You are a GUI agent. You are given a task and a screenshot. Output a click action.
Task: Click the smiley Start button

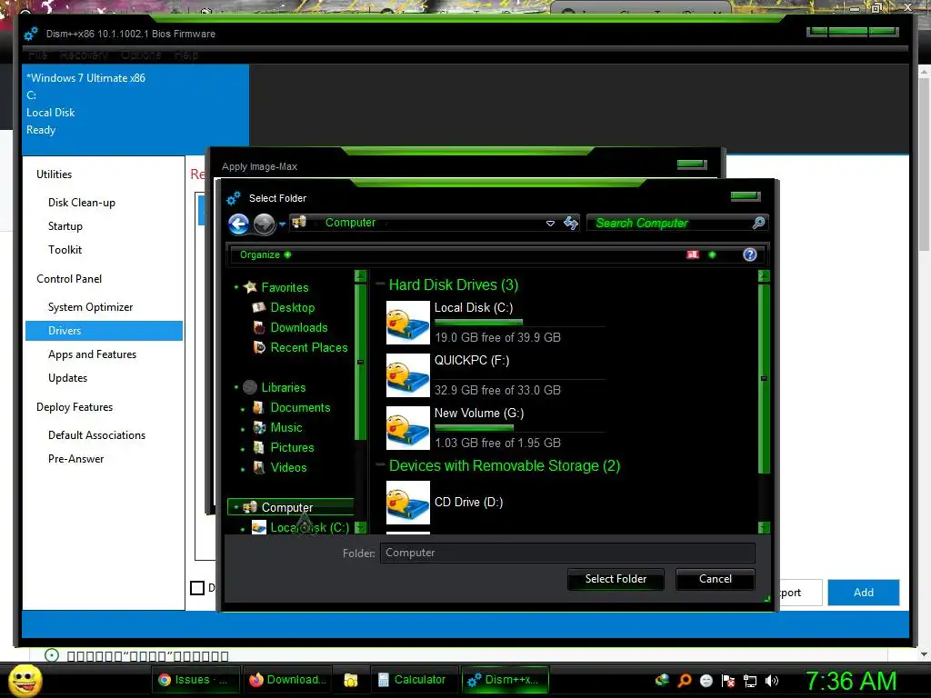(25, 680)
